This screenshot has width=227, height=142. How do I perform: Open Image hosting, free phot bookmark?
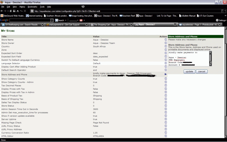click(x=81, y=16)
